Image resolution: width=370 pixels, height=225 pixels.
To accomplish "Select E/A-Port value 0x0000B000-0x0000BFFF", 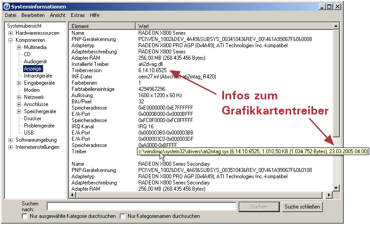I will (165, 114).
